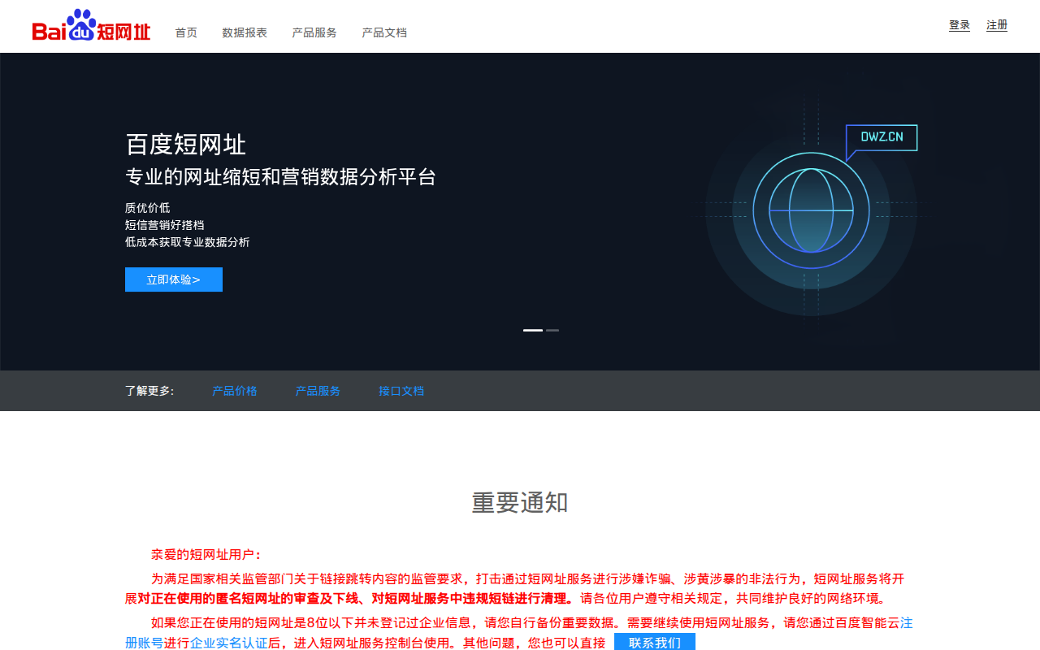
Task: Click the 登录 link
Action: [959, 25]
